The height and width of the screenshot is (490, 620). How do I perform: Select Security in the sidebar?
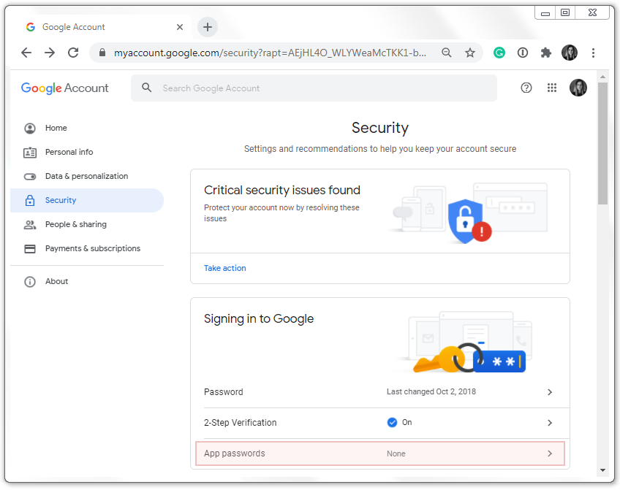87,200
